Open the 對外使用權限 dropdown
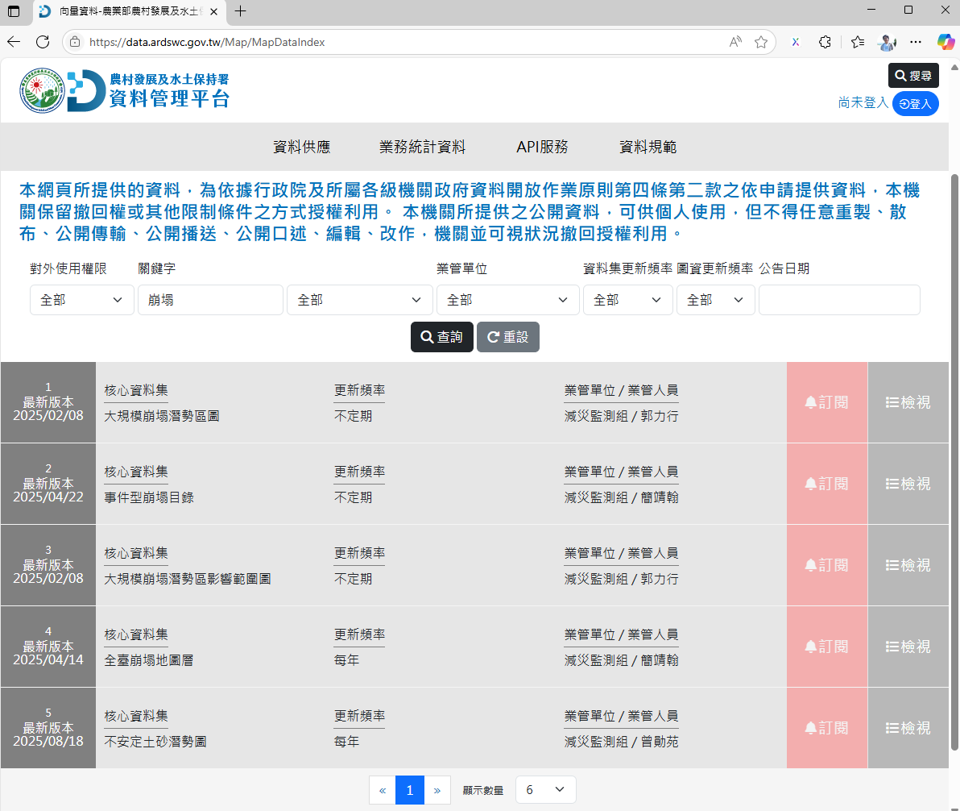The height and width of the screenshot is (811, 960). [x=81, y=299]
